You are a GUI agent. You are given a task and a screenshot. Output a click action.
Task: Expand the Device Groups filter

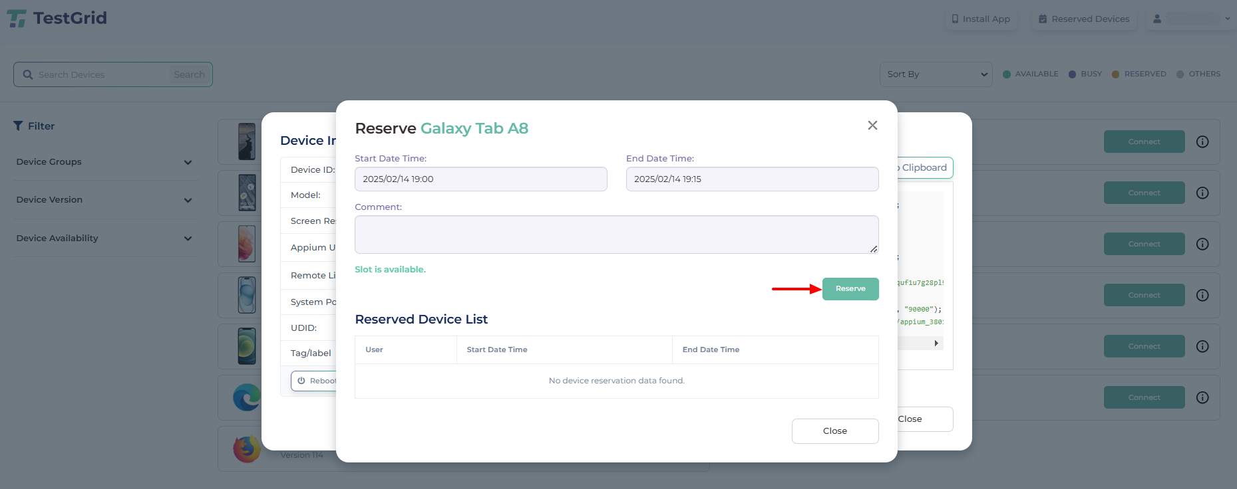pyautogui.click(x=105, y=162)
